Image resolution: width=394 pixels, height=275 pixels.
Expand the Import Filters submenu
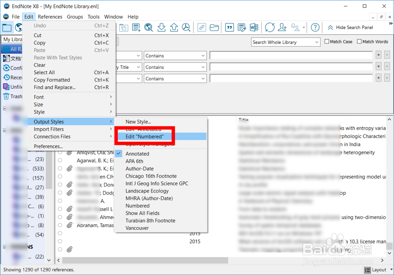[71, 129]
